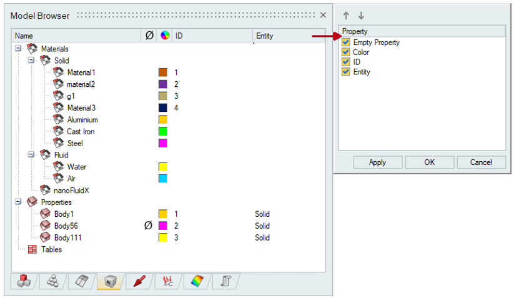Image resolution: width=514 pixels, height=298 pixels.
Task: Open the heat sources tab icon
Action: click(168, 281)
